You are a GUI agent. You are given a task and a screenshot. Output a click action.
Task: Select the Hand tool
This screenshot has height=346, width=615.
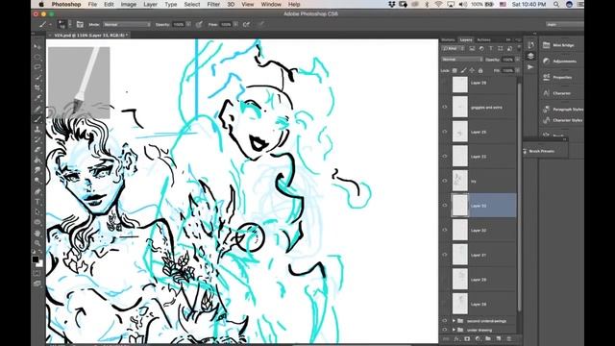click(x=37, y=233)
